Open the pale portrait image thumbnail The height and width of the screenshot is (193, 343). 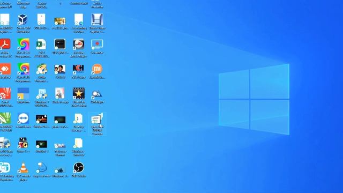(x=59, y=93)
